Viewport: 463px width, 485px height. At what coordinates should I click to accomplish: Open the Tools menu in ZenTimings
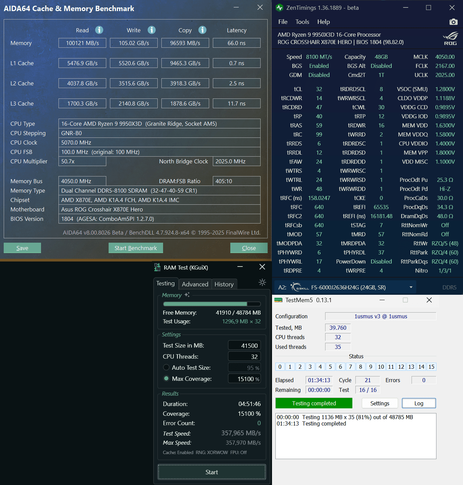(302, 22)
